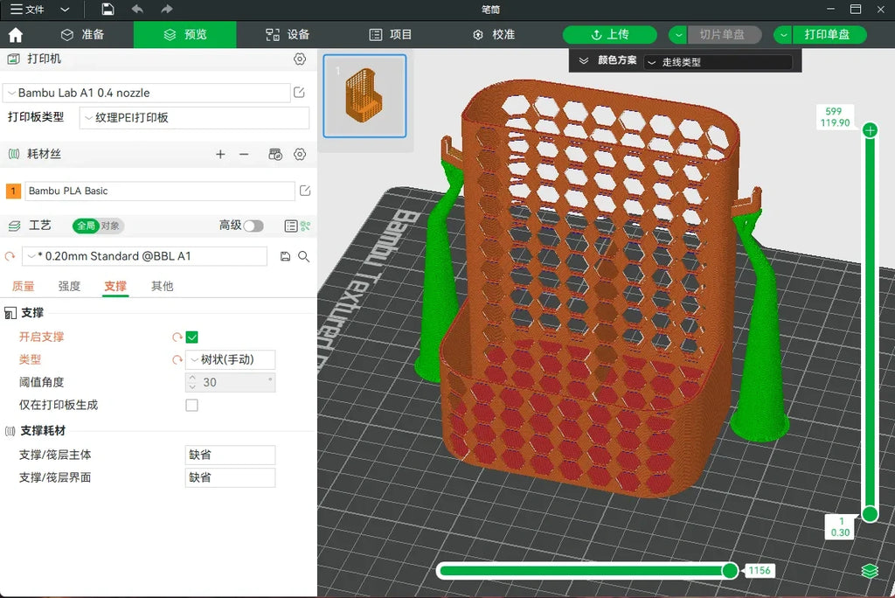895x598 pixels.
Task: Search process settings with the magnifier icon
Action: tap(303, 256)
